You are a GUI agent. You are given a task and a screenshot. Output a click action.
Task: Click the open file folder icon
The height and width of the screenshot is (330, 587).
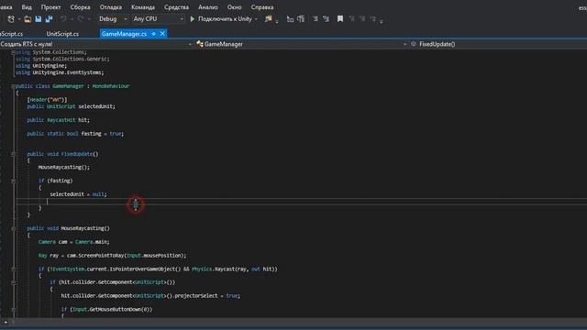click(x=28, y=19)
